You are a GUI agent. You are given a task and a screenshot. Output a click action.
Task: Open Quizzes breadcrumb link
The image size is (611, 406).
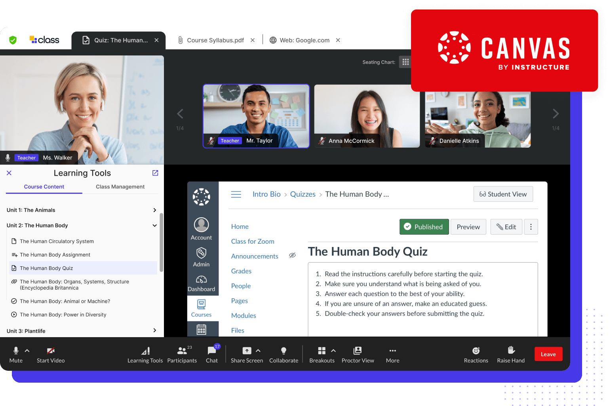point(303,194)
